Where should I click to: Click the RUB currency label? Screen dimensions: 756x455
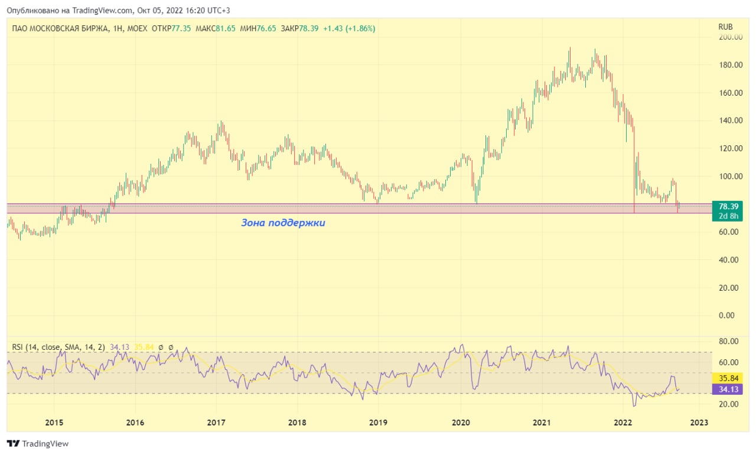point(725,27)
